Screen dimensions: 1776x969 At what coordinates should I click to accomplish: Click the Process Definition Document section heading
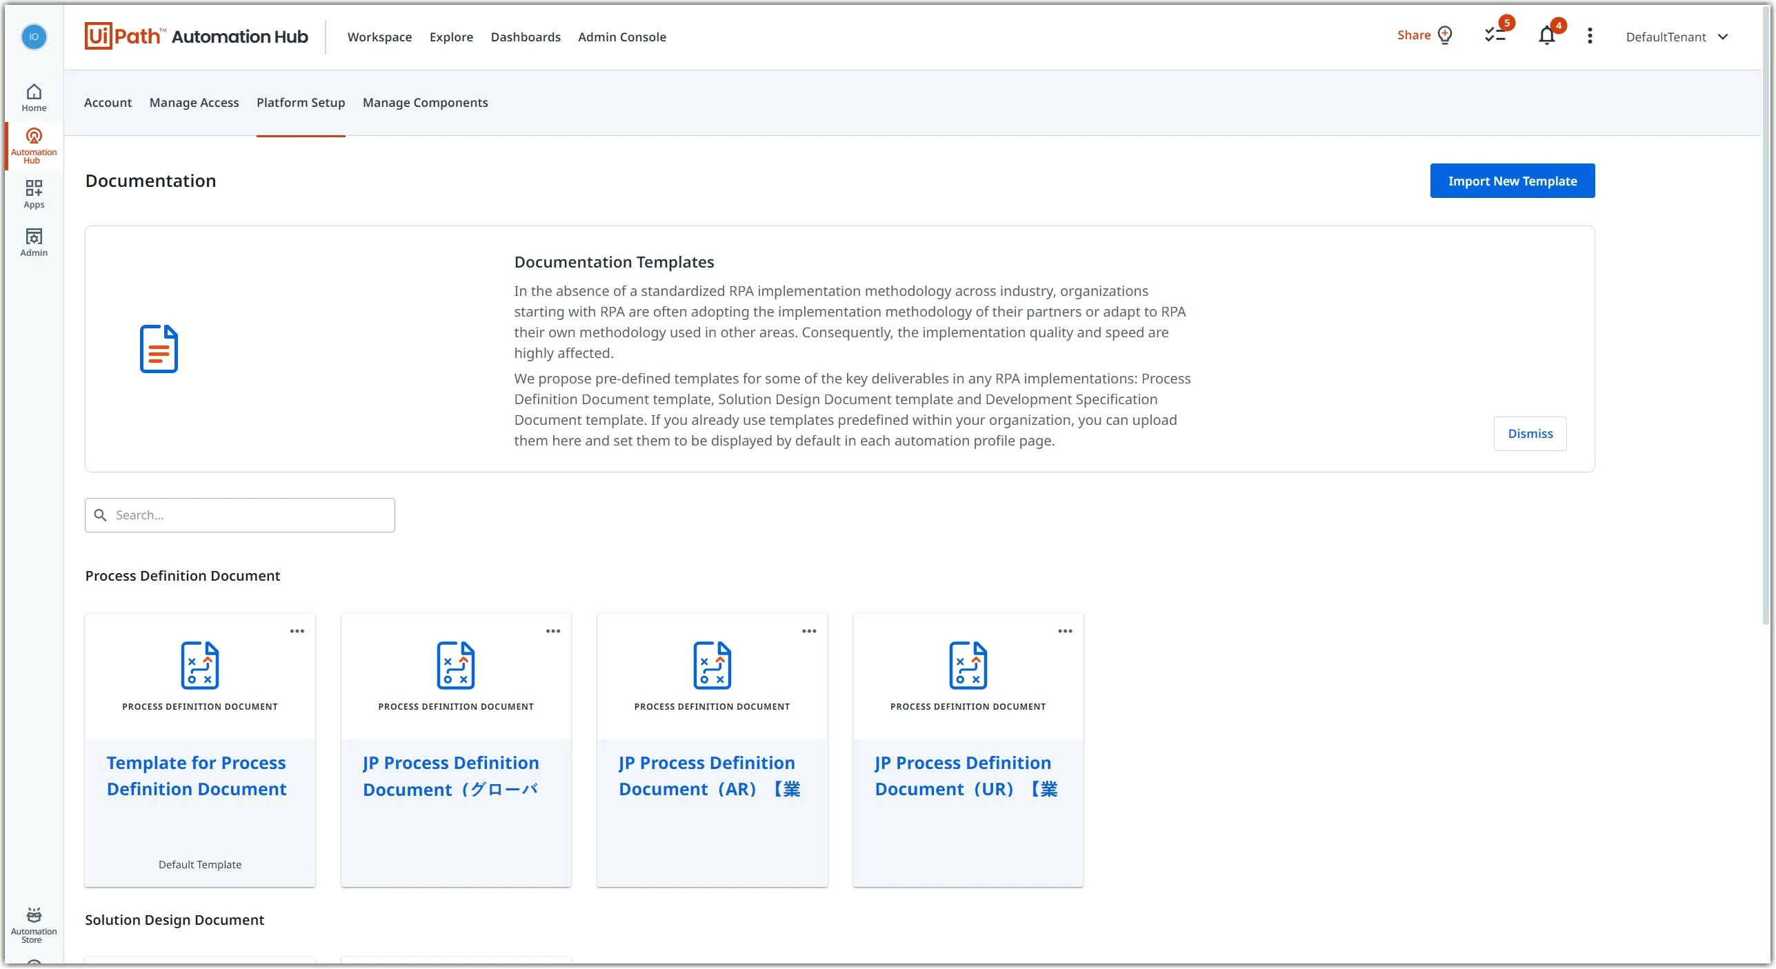click(183, 576)
